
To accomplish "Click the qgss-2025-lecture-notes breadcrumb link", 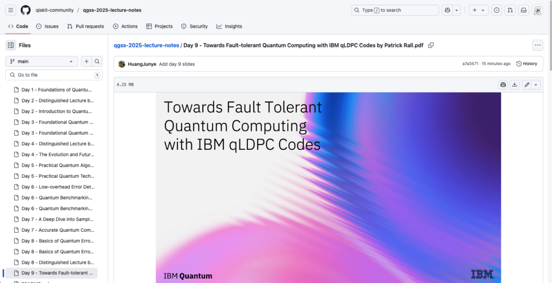I will point(146,45).
